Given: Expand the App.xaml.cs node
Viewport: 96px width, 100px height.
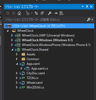Looking at the screenshot, I should [22, 69].
